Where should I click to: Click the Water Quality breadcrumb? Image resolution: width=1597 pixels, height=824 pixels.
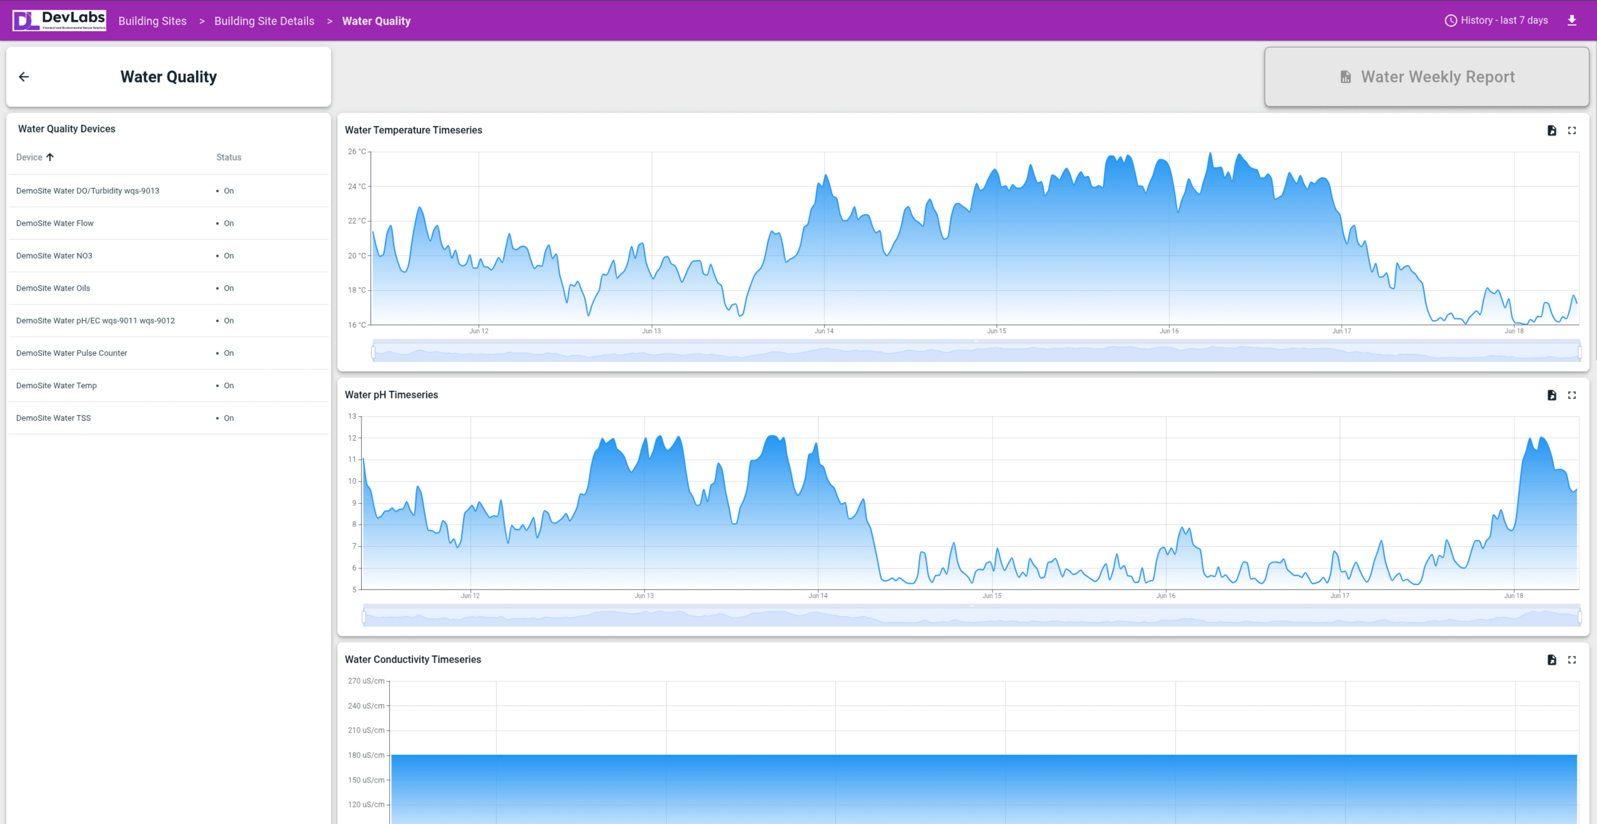(376, 21)
